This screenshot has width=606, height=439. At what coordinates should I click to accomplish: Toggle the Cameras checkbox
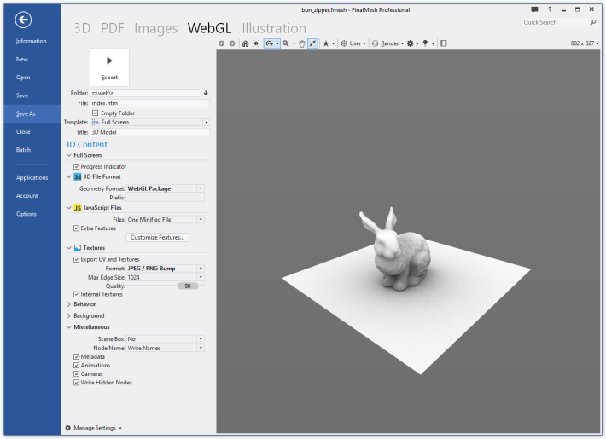77,374
